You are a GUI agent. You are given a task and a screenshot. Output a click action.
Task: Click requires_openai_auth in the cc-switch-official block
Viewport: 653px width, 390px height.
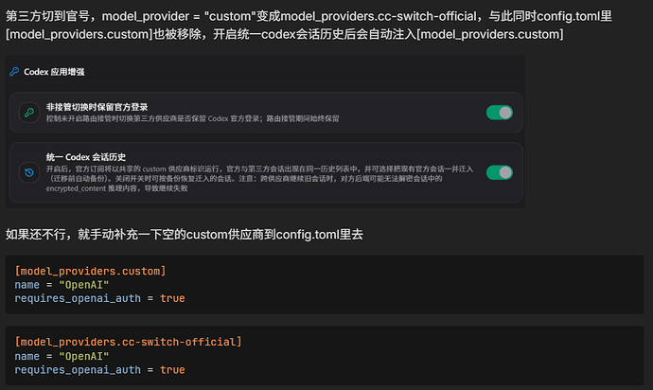(78, 370)
